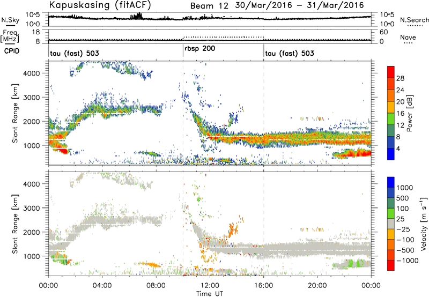Screen dimensions: 429x297
Task: Click the '1000' tick on Velocity color bar
Action: pyautogui.click(x=405, y=188)
